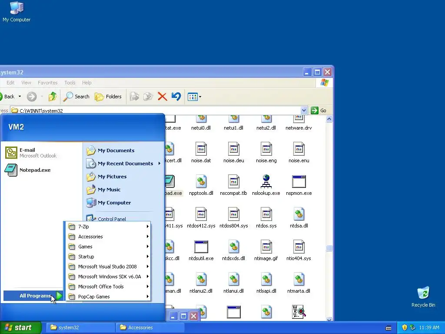Click the All Programs button
445x334 pixels.
point(33,296)
